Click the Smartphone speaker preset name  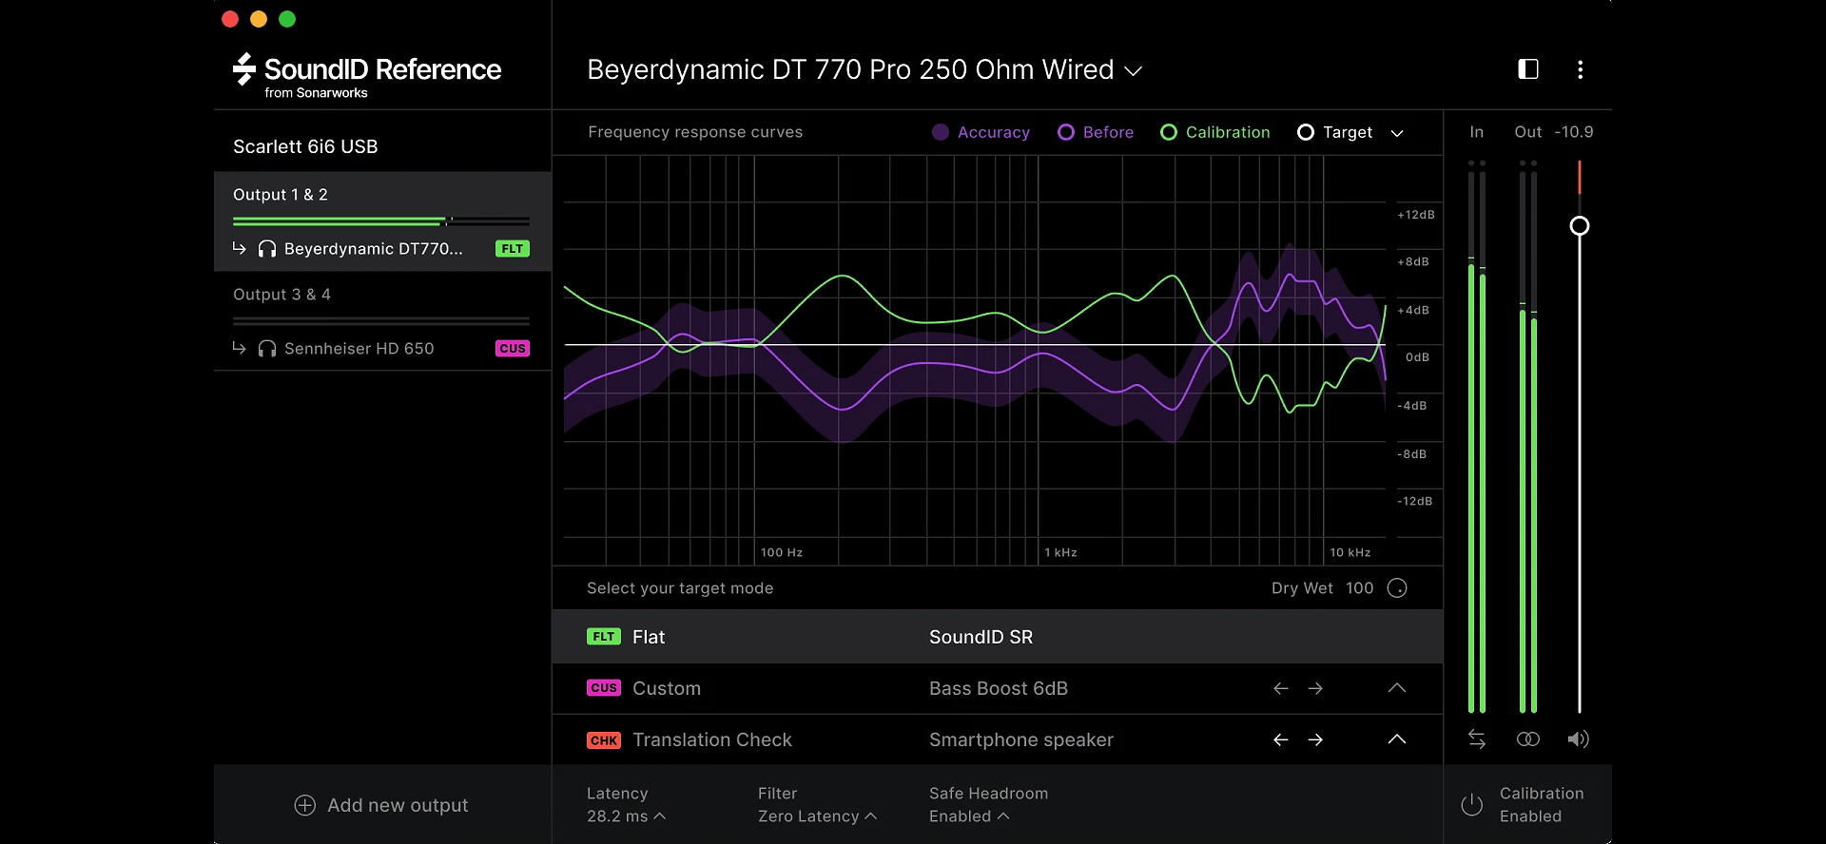coord(1021,739)
